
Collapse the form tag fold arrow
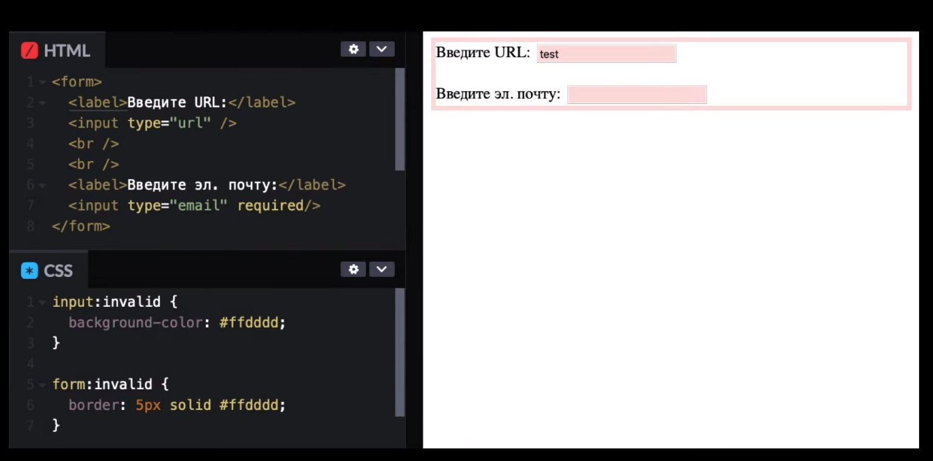[43, 81]
